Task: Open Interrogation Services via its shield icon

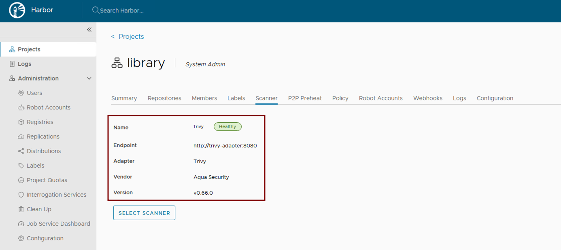Action: pos(21,194)
